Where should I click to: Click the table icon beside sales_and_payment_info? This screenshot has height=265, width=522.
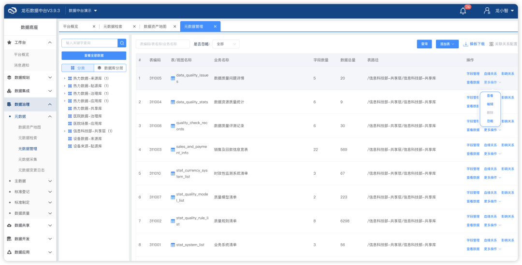pyautogui.click(x=173, y=150)
